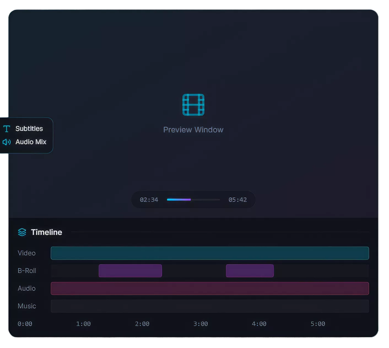Click the 02:34 current time readout
The image size is (389, 348).
coord(149,200)
